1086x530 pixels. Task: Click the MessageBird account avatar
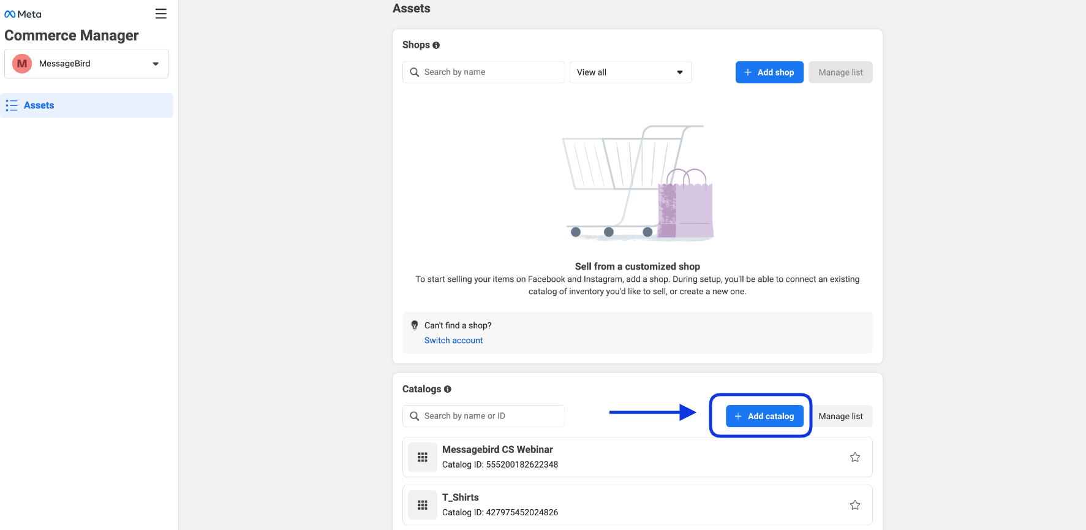[22, 64]
